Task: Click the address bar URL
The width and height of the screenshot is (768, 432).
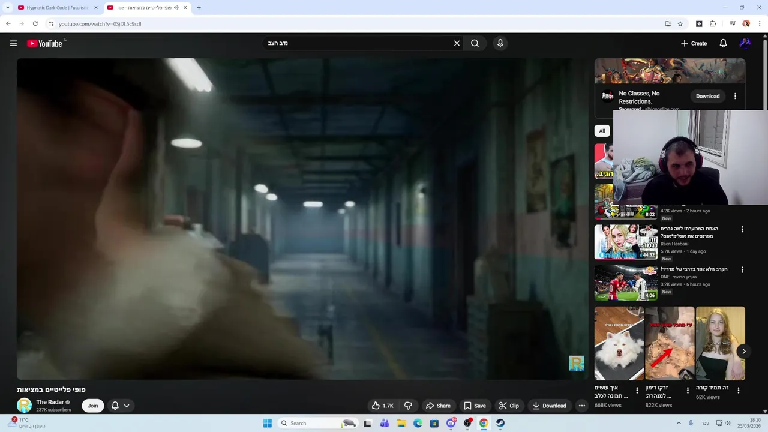Action: click(100, 24)
